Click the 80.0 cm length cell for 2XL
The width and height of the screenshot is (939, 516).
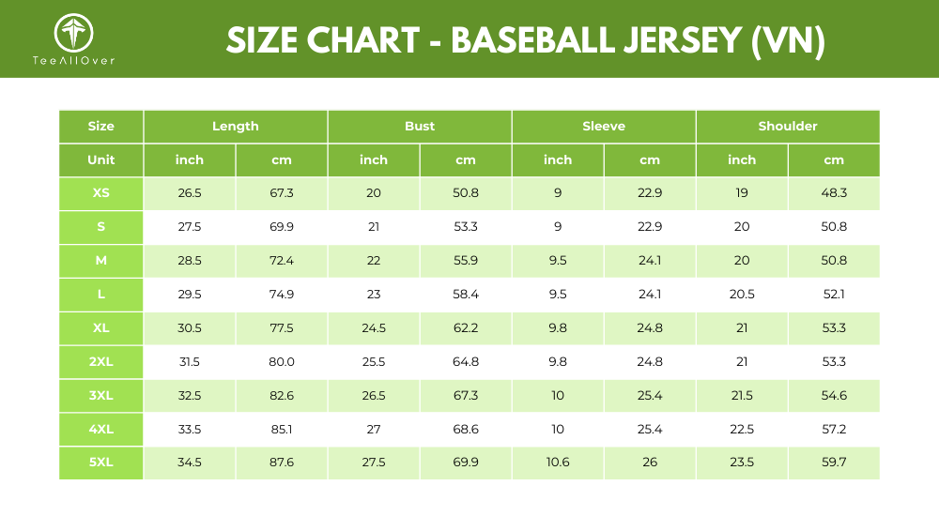point(282,361)
